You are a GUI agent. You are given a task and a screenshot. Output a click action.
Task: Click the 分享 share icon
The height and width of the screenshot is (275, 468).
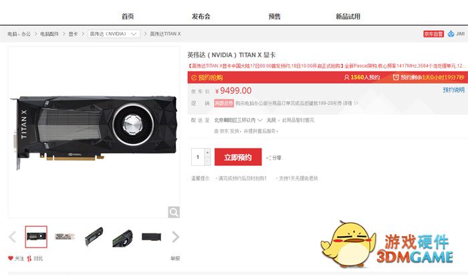(x=269, y=158)
